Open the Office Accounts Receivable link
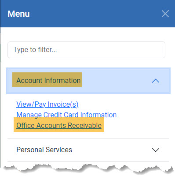 point(59,125)
